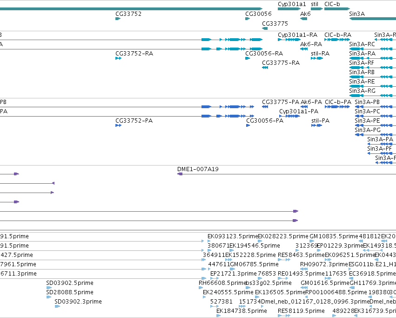Click the Sin3A-PF protein feature
The image size is (396, 318).
[x=382, y=153]
